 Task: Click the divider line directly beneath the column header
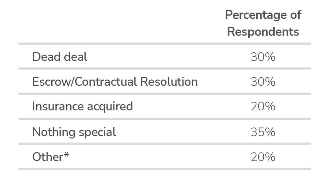coord(165,44)
